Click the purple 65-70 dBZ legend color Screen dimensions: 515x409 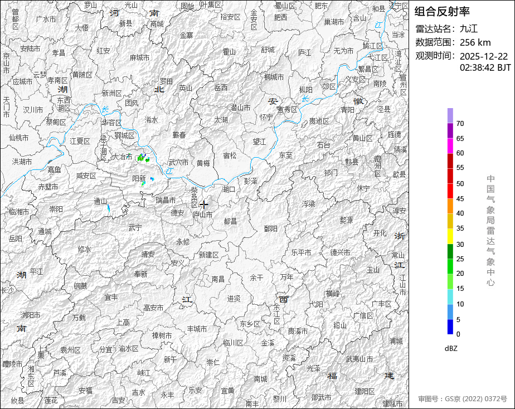click(x=450, y=131)
